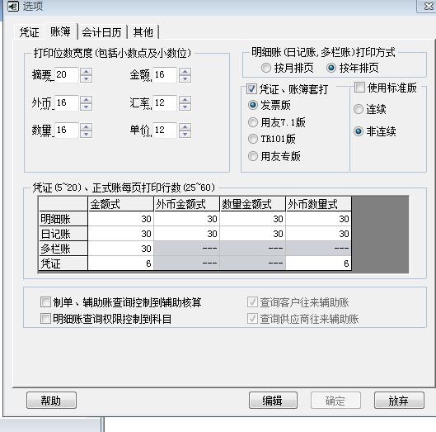Decrease the 单价 width spinner down arrow
The image size is (436, 432).
point(185,134)
